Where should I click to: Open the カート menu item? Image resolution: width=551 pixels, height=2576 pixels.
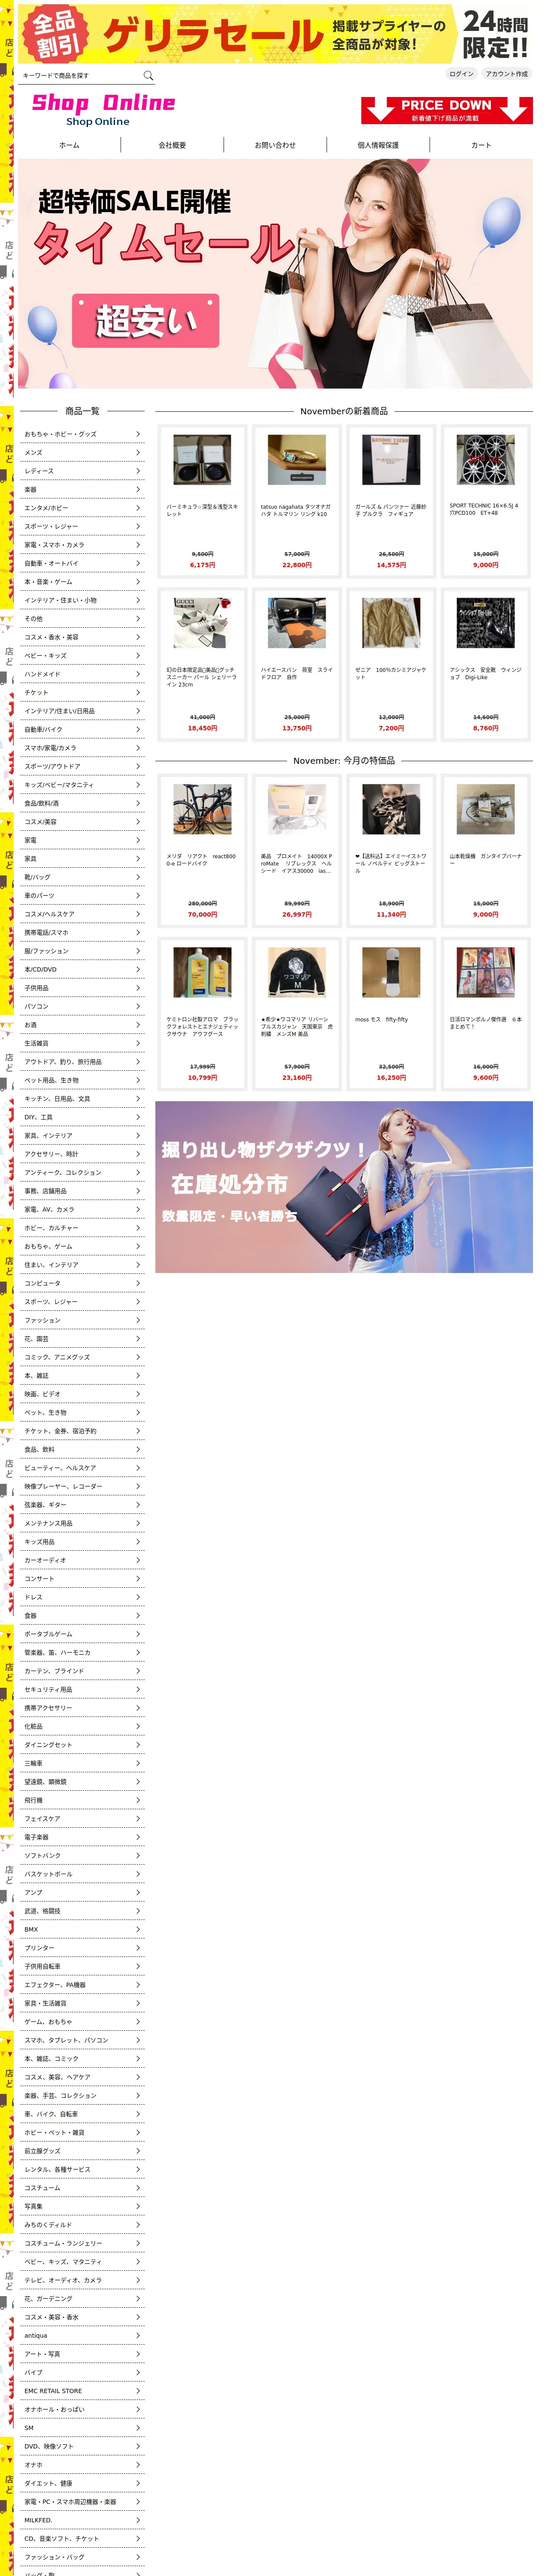click(481, 145)
